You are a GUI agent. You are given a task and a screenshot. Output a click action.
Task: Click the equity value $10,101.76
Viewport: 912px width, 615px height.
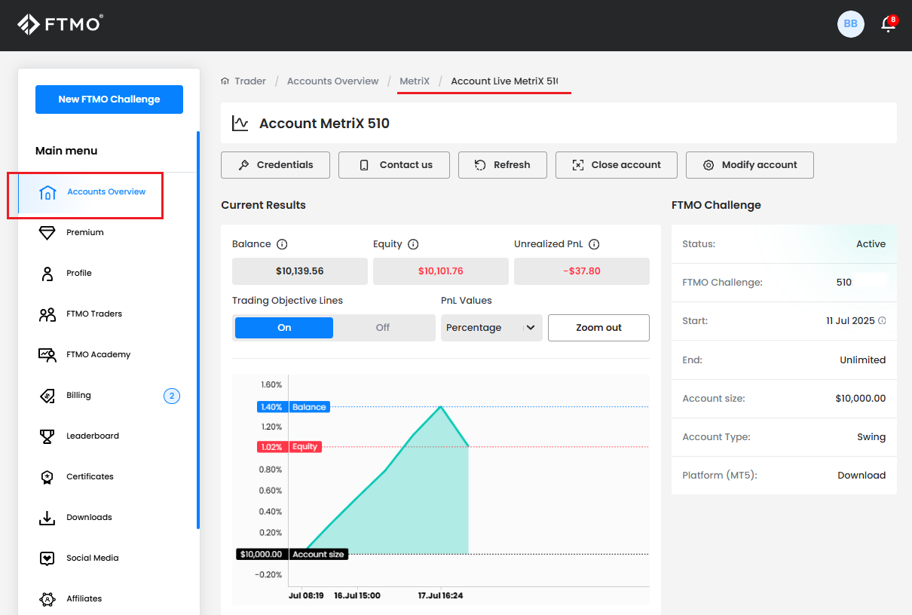(x=441, y=271)
